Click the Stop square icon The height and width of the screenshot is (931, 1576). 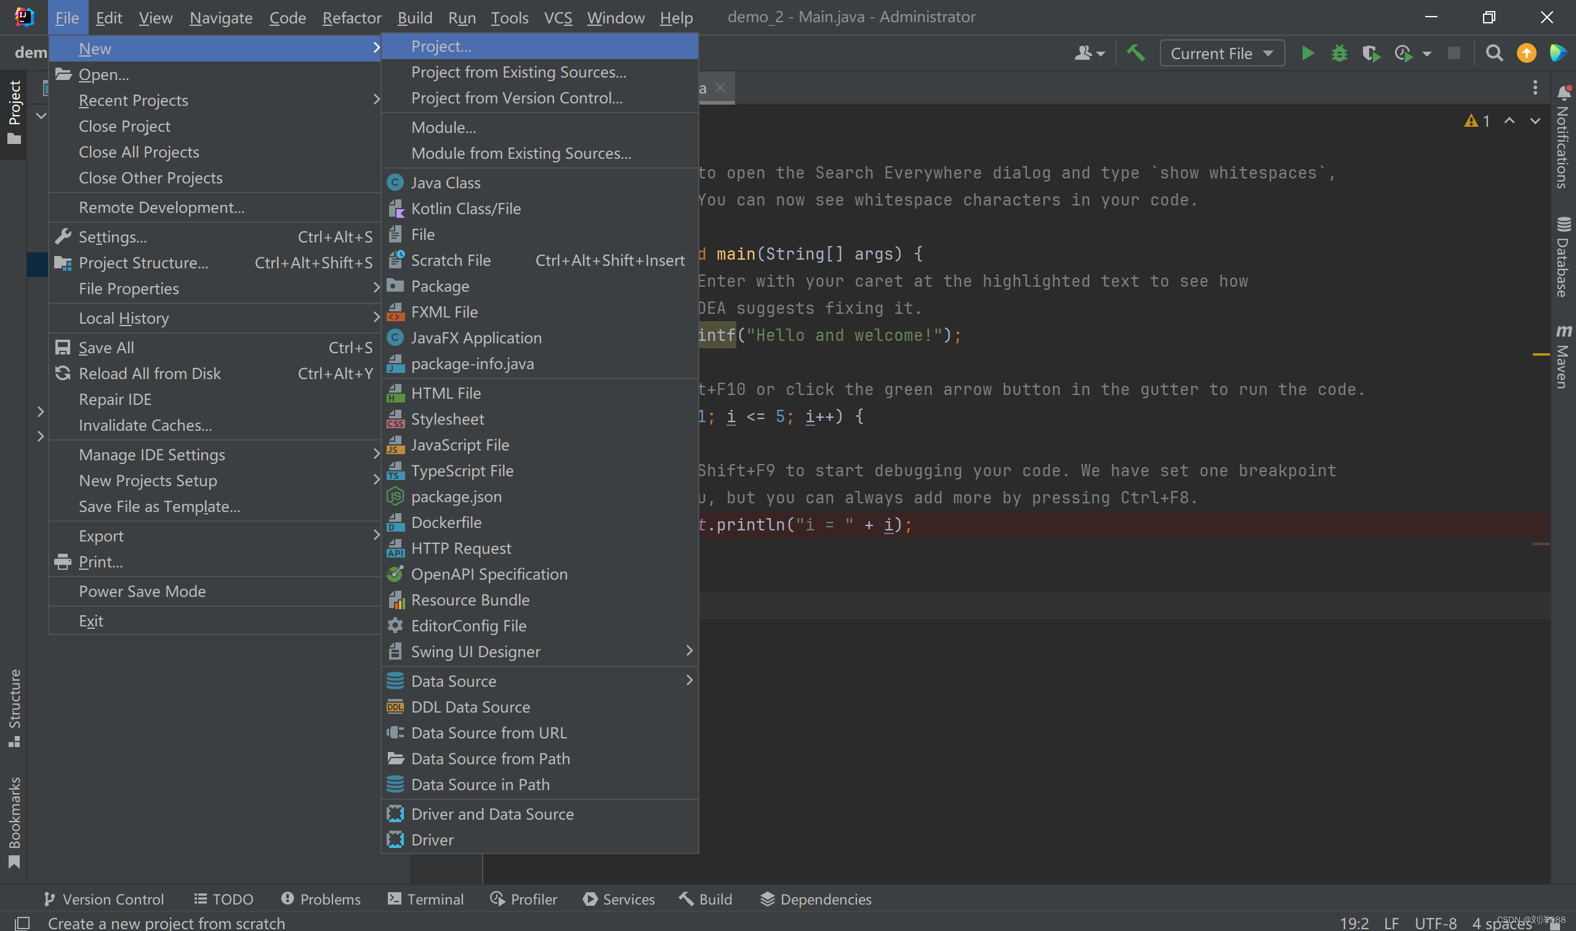[x=1453, y=54]
